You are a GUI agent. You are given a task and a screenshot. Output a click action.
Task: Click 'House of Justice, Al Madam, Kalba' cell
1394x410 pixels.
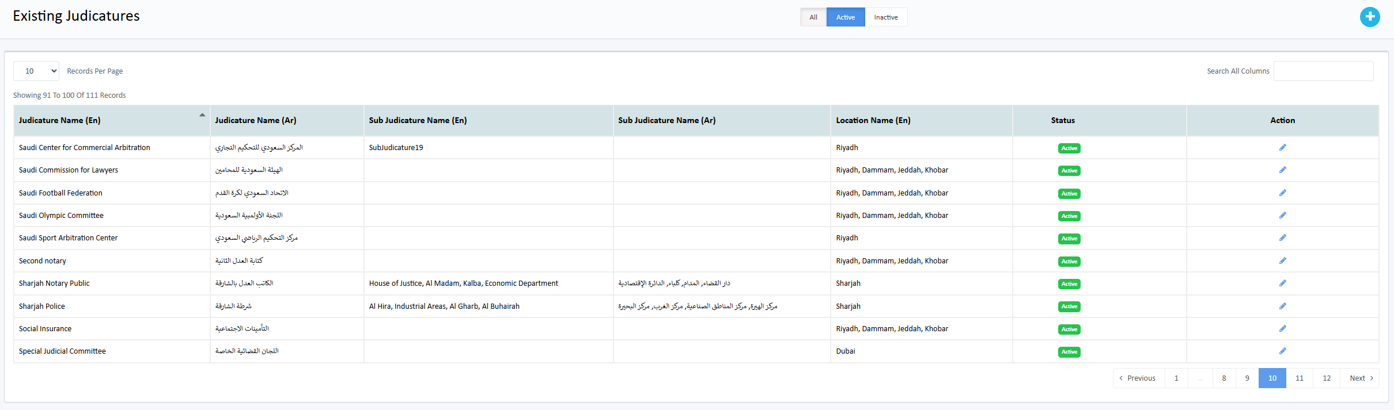pos(488,283)
